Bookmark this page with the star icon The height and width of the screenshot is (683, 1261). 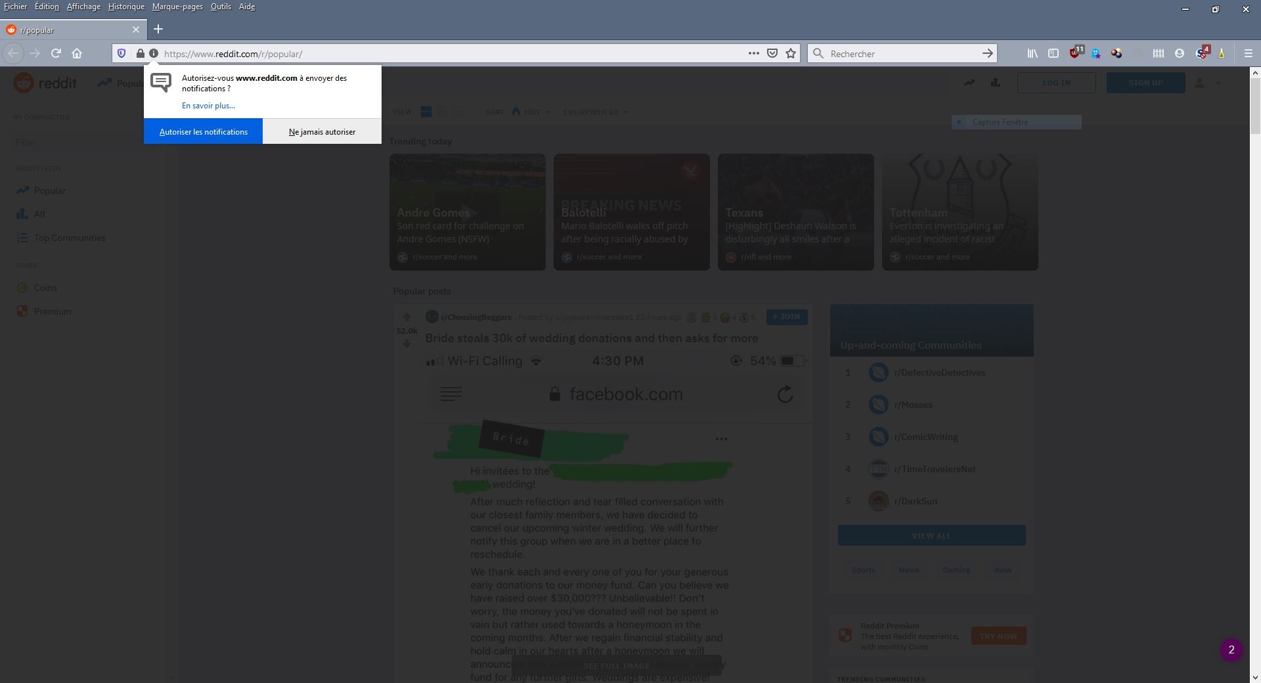(x=791, y=54)
